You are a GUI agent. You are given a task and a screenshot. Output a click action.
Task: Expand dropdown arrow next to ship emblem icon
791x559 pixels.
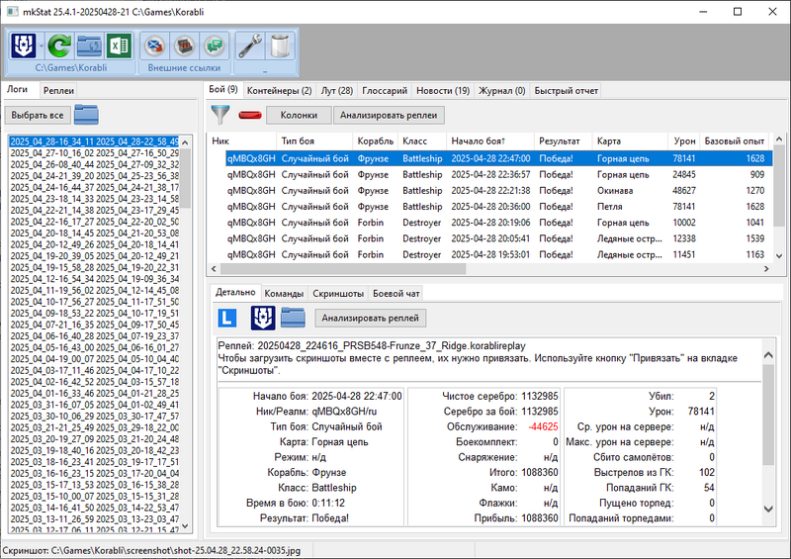tap(41, 47)
